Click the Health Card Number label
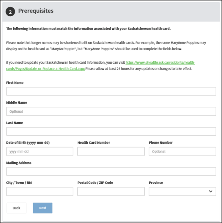Viewport: 222px width, 223px height. click(x=94, y=143)
